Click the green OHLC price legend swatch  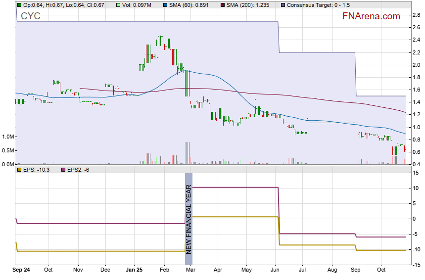click(19, 4)
